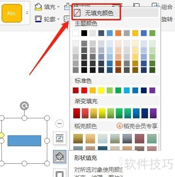Expand the shape styles gallery arrow
175x177 pixels.
click(27, 13)
